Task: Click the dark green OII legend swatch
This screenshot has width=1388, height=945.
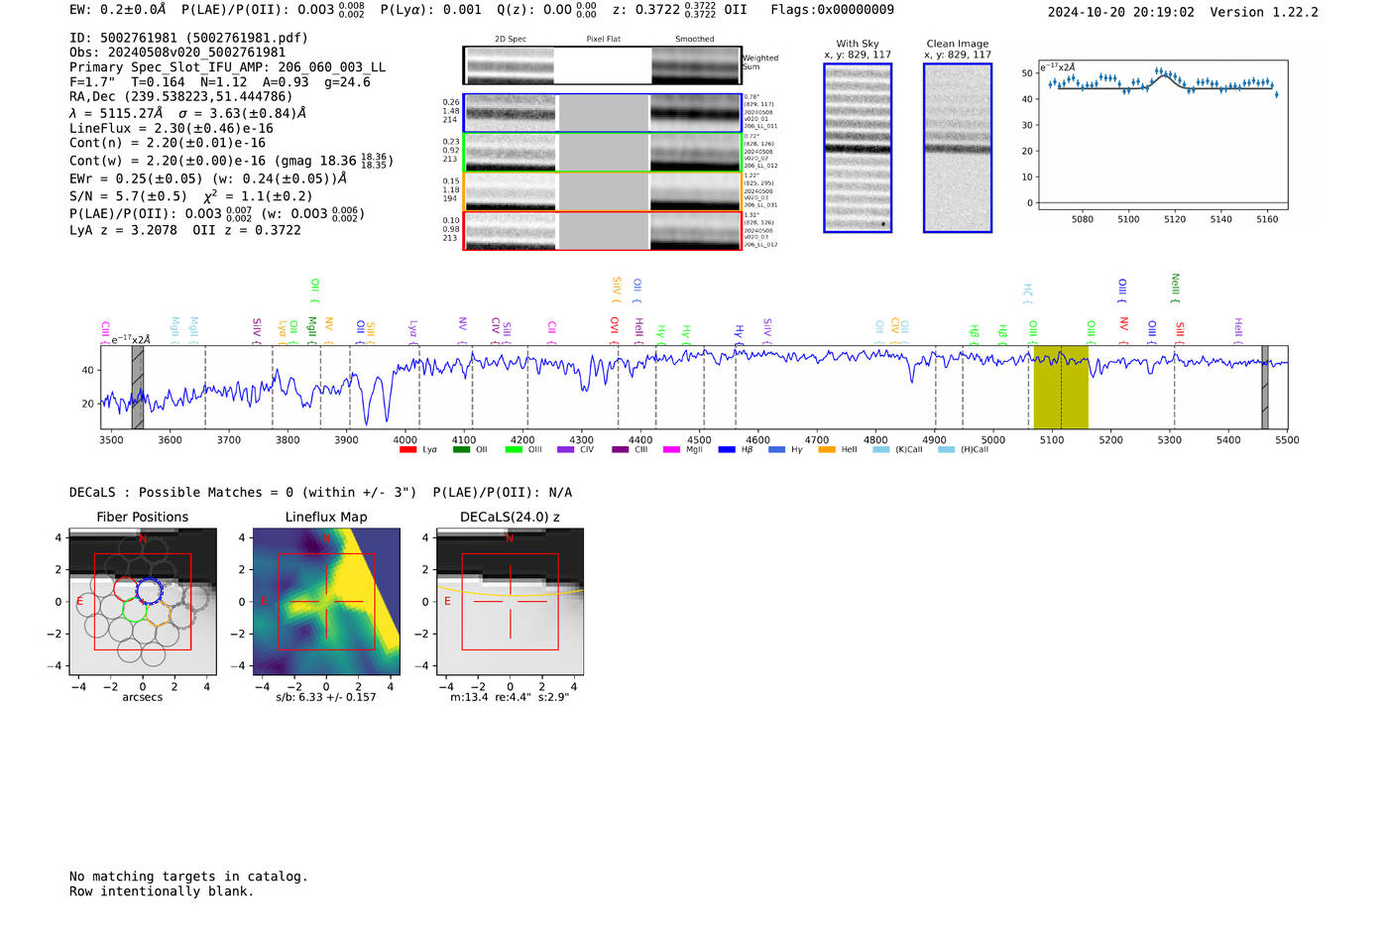Action: point(461,450)
